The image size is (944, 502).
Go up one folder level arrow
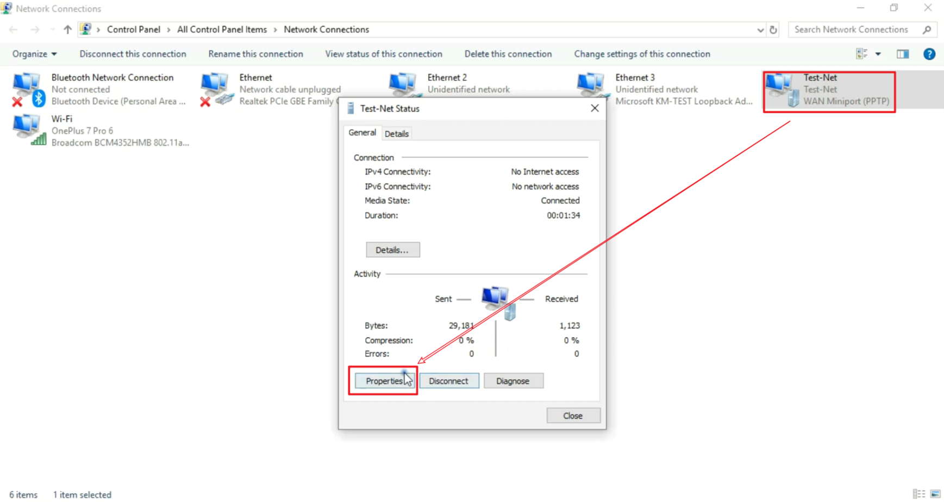[67, 30]
